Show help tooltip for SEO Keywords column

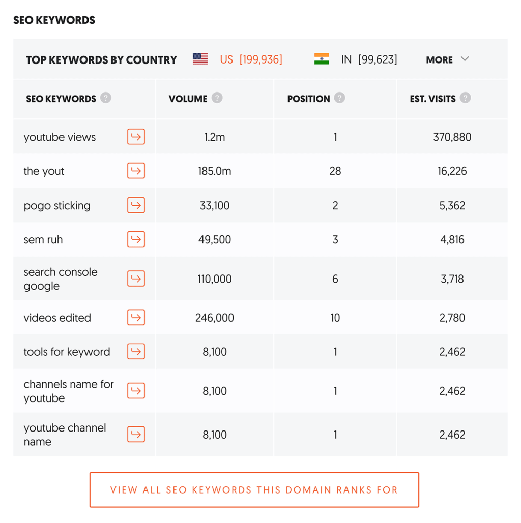pyautogui.click(x=105, y=98)
